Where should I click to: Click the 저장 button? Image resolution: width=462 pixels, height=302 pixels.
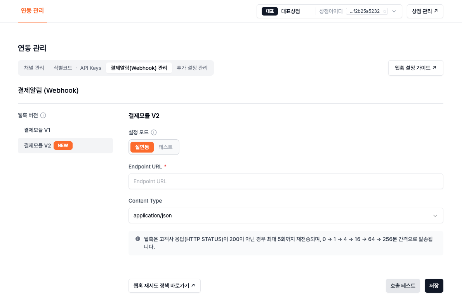(x=434, y=285)
